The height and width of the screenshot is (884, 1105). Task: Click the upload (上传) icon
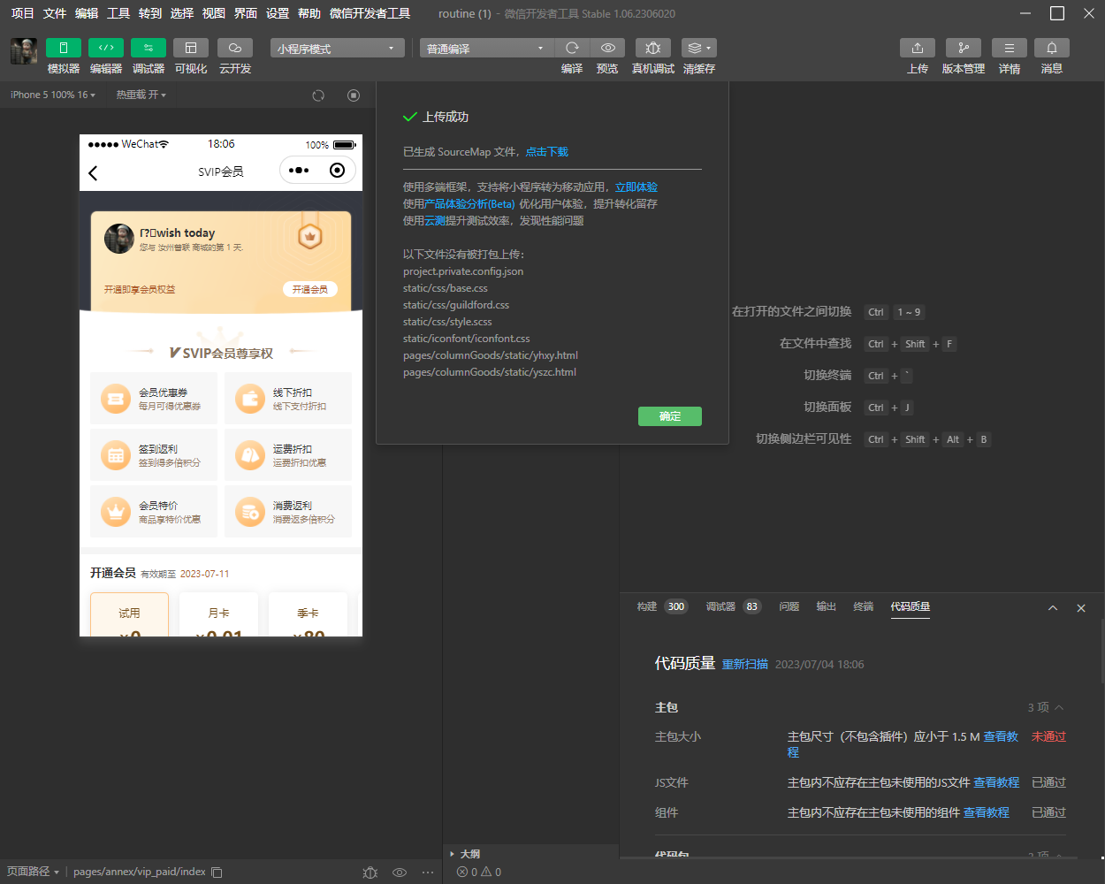(x=918, y=48)
